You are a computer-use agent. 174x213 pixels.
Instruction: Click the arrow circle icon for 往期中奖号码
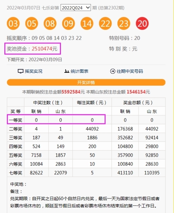tap(112, 71)
